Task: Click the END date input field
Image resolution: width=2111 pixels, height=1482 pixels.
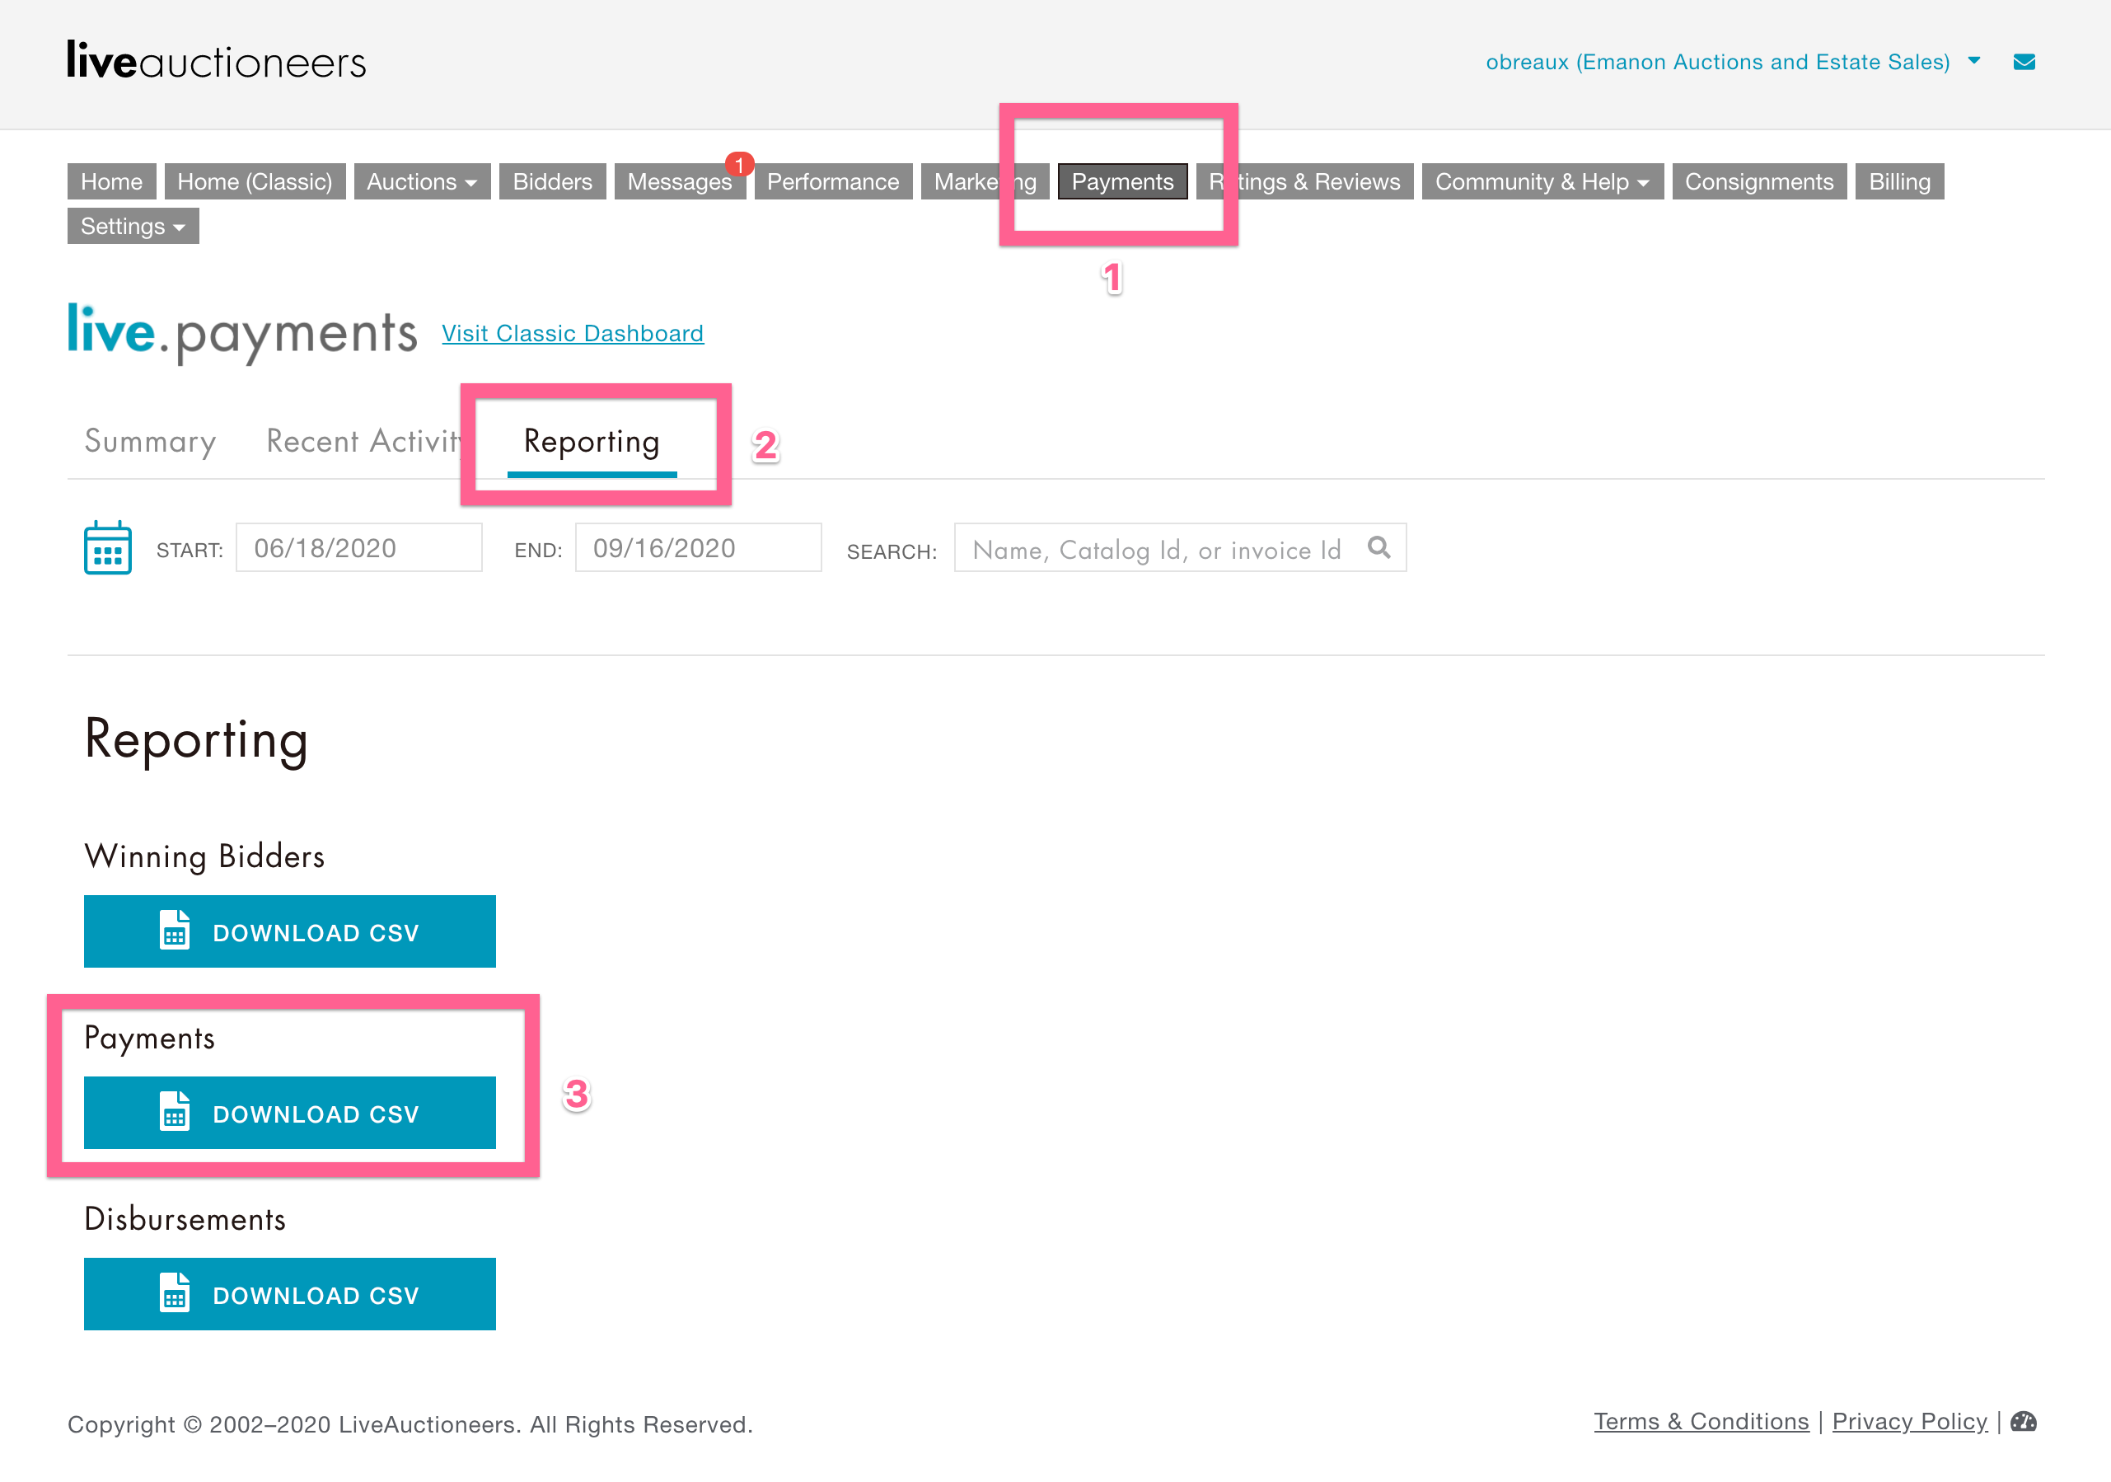Action: [698, 547]
